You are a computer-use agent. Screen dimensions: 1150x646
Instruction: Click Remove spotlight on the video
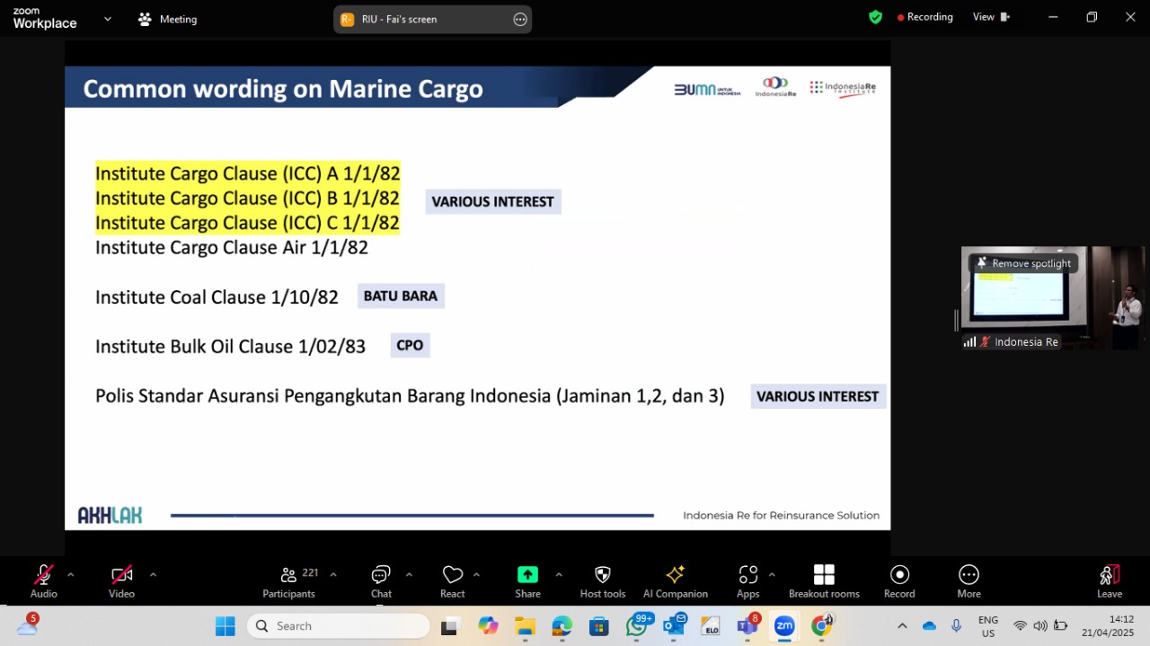(x=1023, y=263)
